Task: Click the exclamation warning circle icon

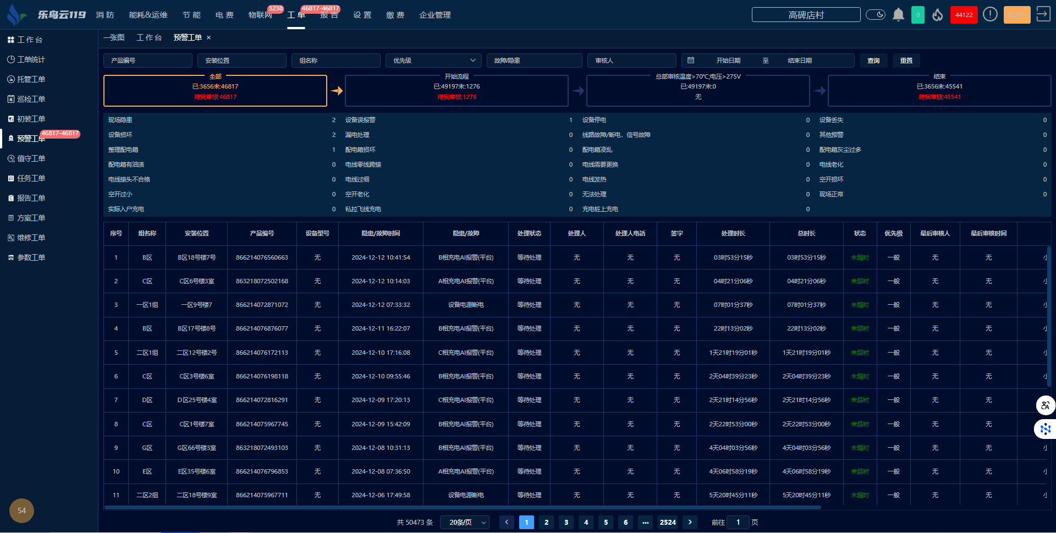Action: pyautogui.click(x=990, y=15)
